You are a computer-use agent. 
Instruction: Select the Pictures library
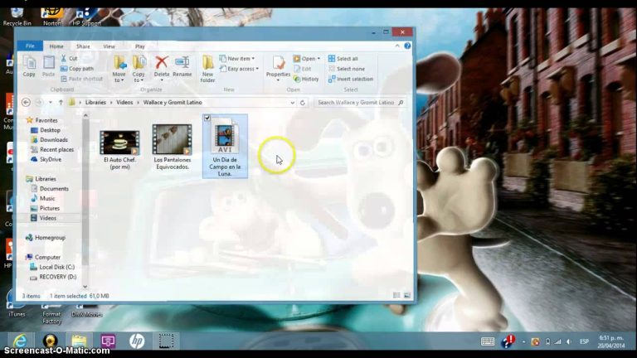pyautogui.click(x=50, y=208)
